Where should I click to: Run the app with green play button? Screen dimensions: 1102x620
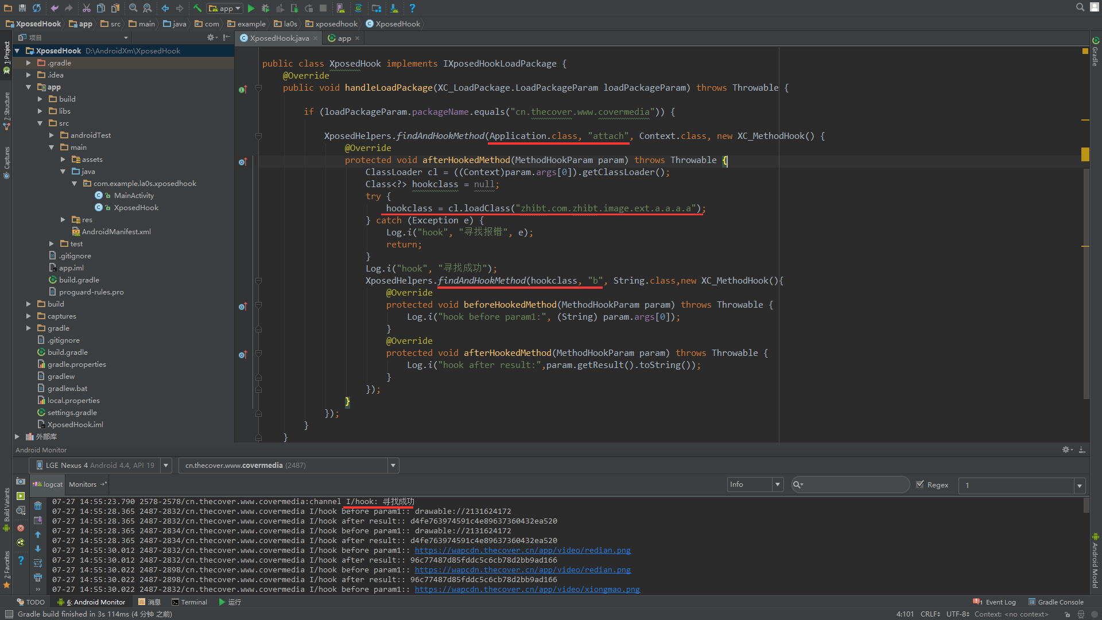(251, 8)
